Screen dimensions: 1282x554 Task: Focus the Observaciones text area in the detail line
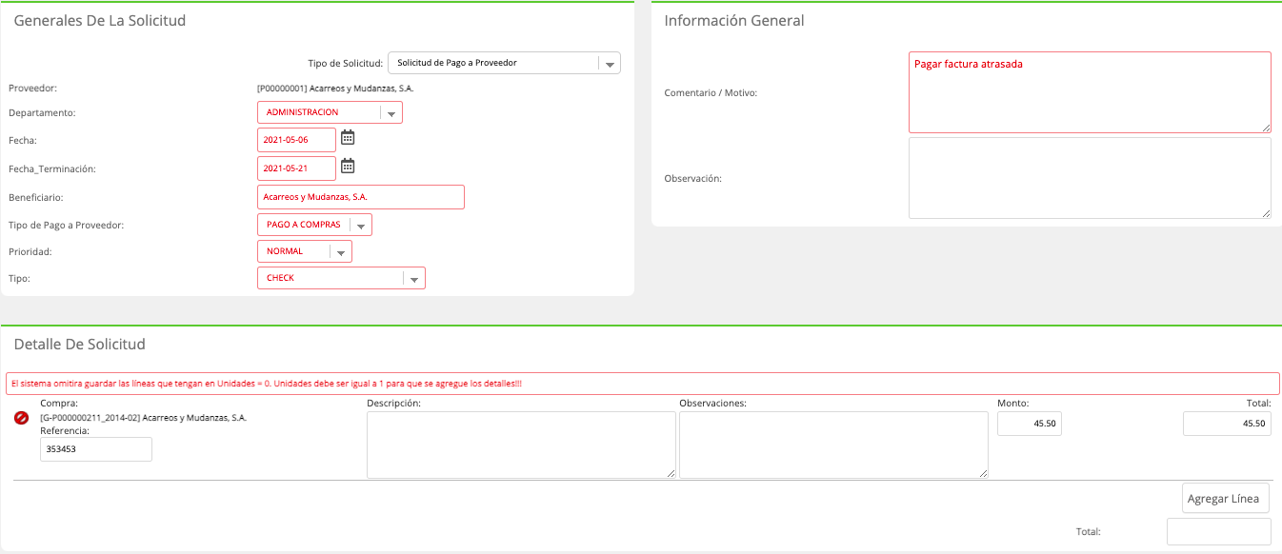click(833, 445)
